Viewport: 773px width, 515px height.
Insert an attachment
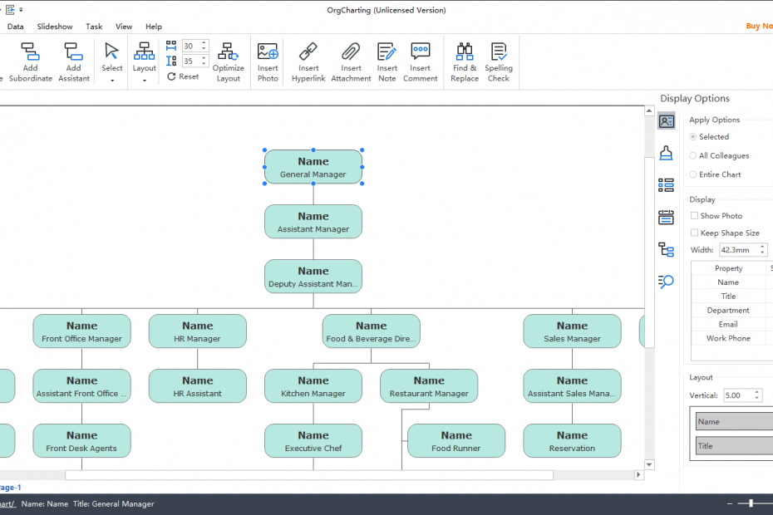[x=351, y=62]
